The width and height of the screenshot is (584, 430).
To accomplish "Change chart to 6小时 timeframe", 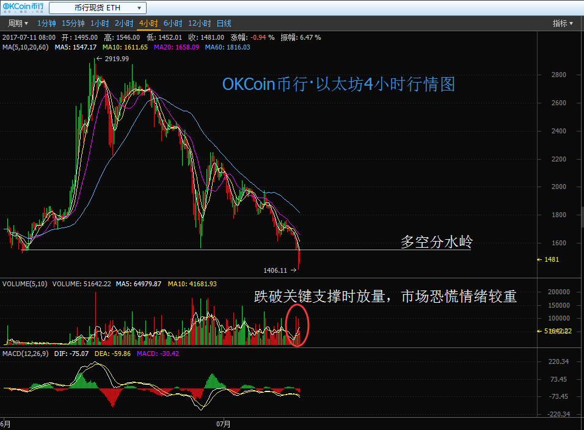I will [173, 23].
